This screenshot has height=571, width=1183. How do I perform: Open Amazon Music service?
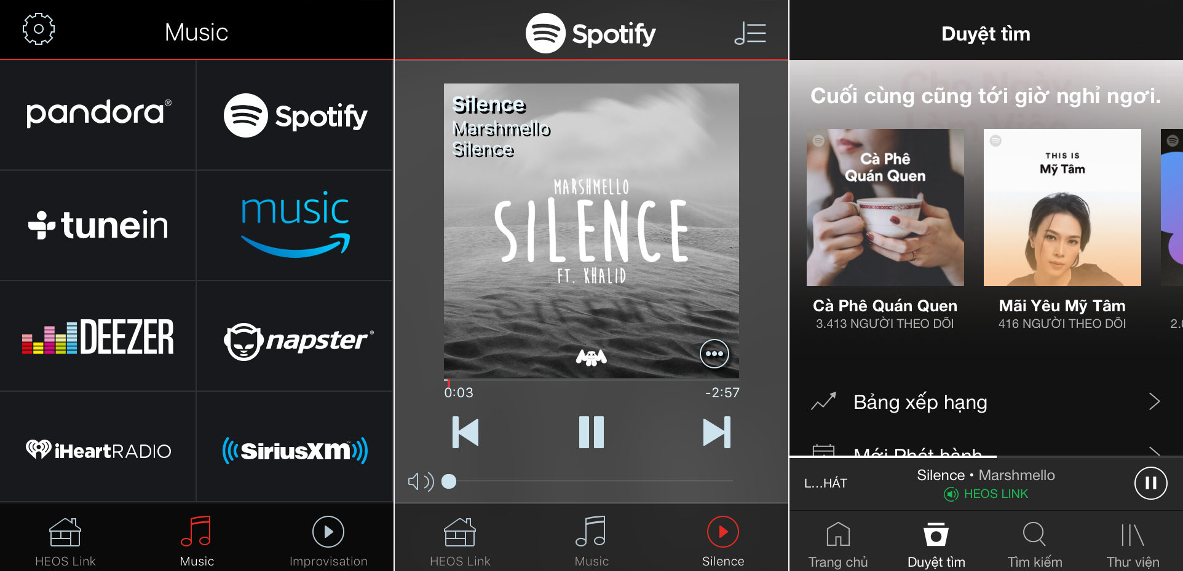(295, 225)
